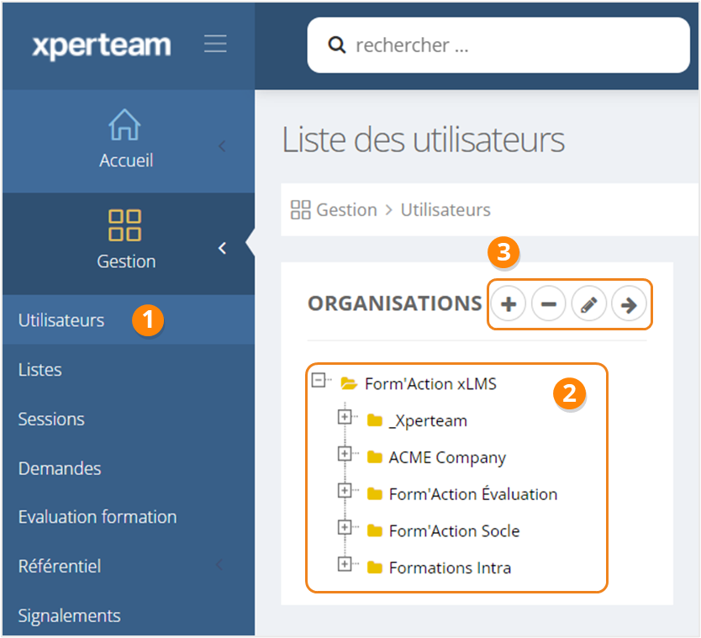Viewport: 701px width, 638px height.
Task: Open the Utilisateurs menu item
Action: click(61, 320)
